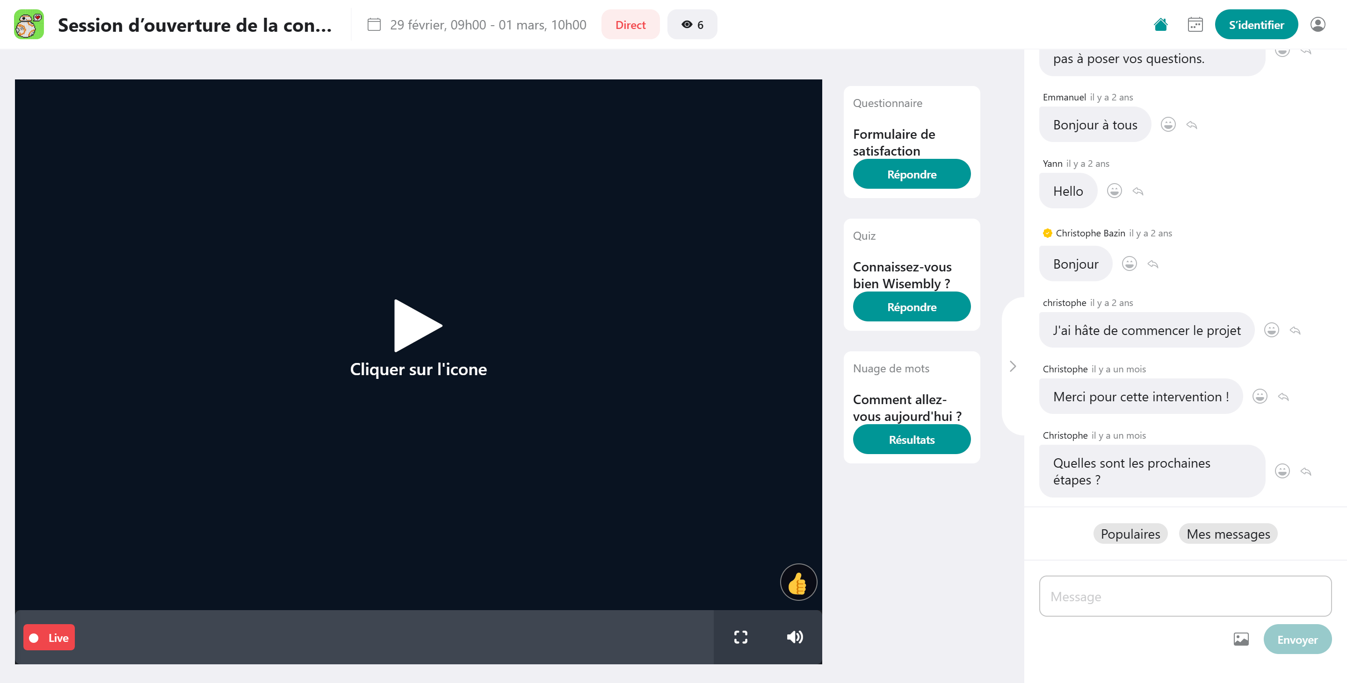
Task: Answer the Formulaire de satisfaction questionnaire
Action: [912, 174]
